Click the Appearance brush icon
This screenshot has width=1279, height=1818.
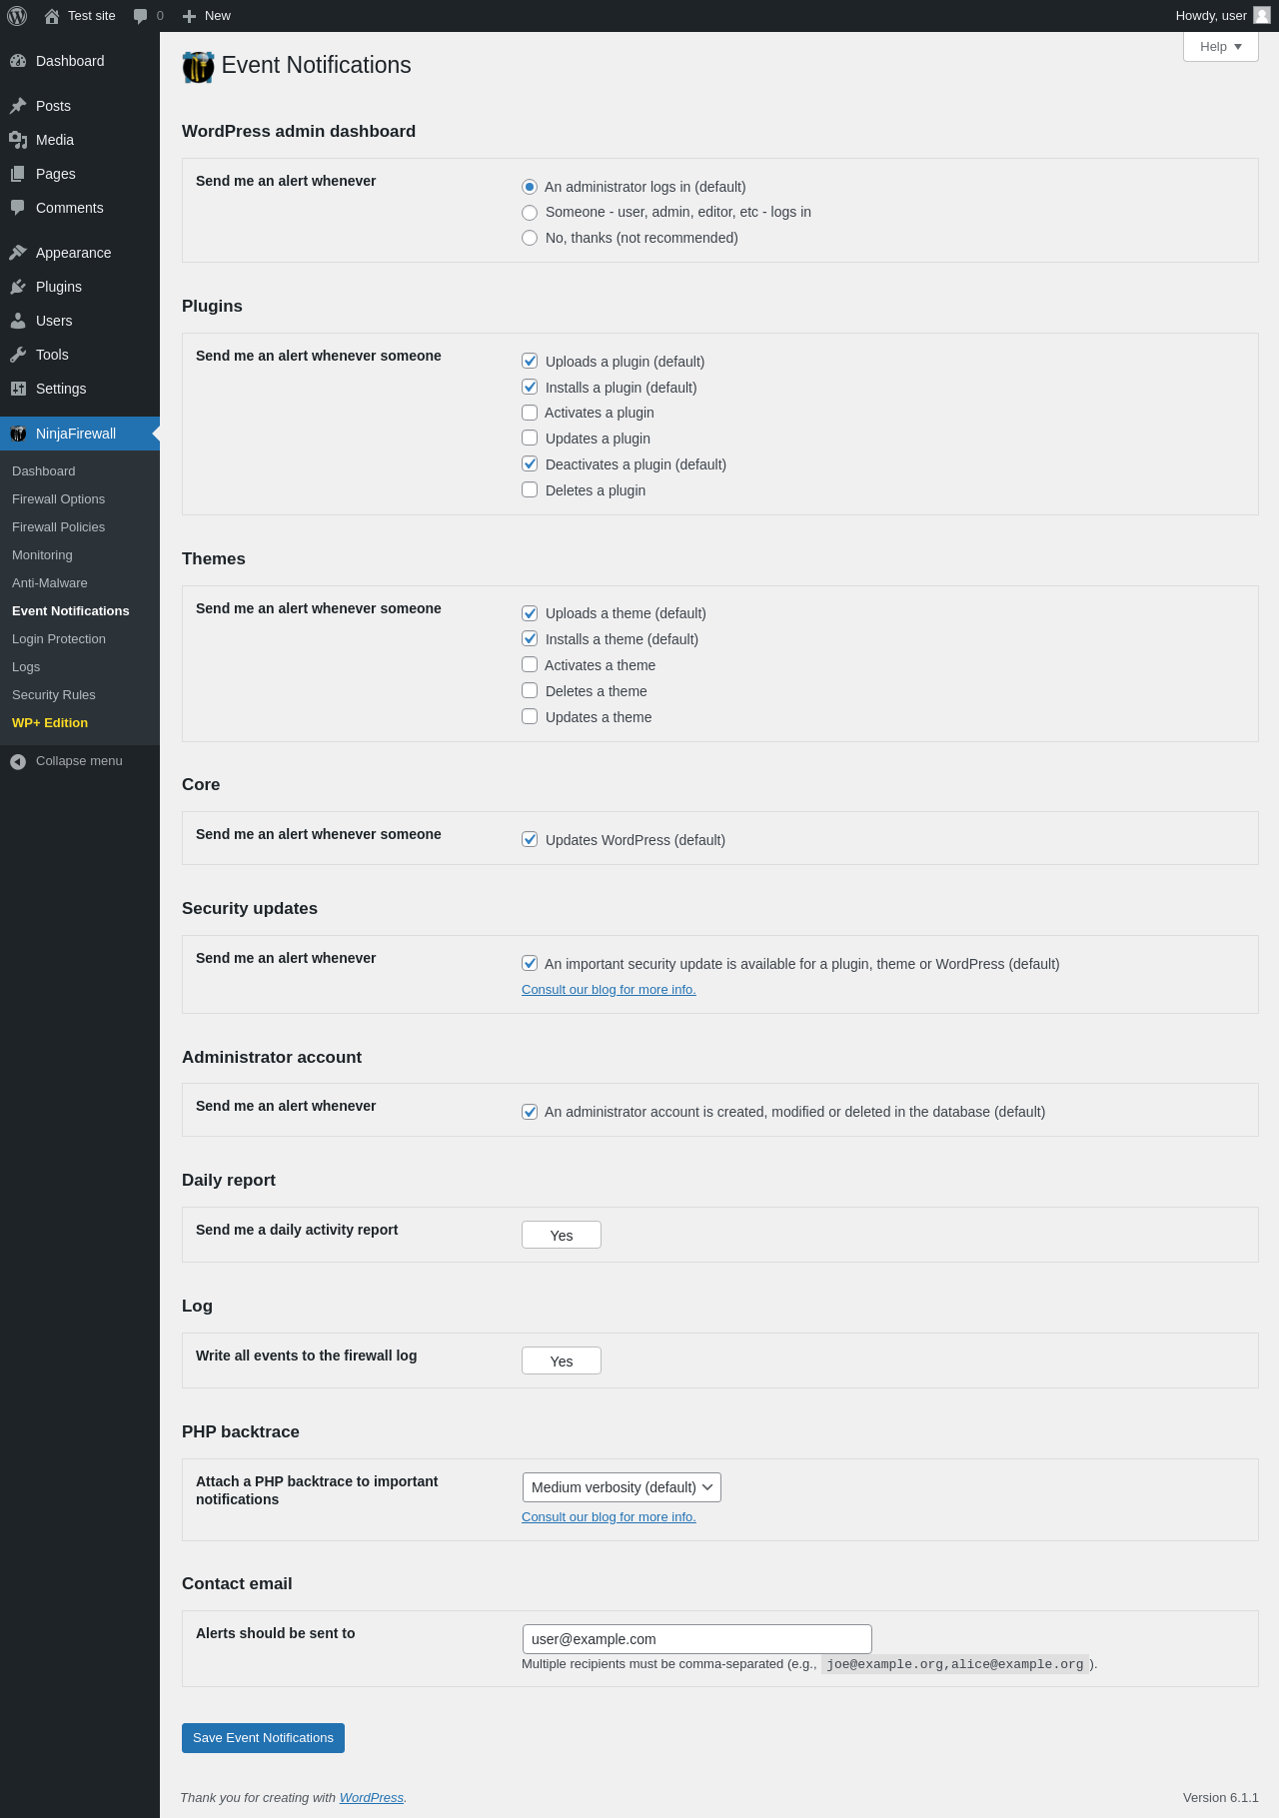(x=18, y=253)
